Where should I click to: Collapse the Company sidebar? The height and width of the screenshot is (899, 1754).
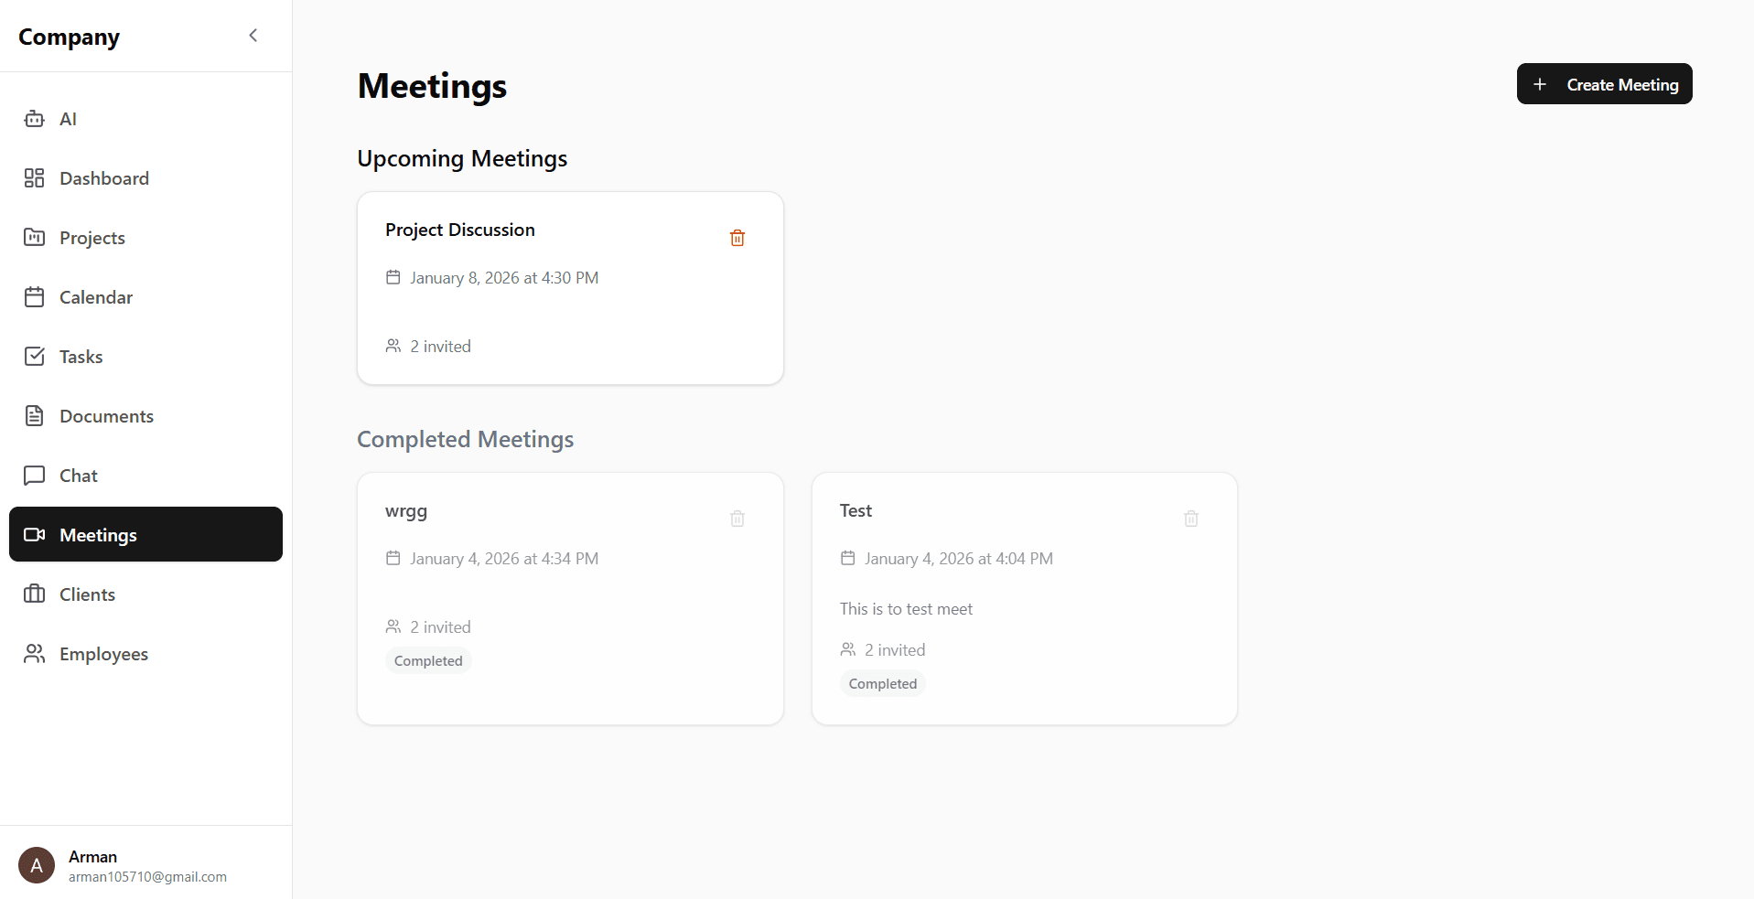253,35
